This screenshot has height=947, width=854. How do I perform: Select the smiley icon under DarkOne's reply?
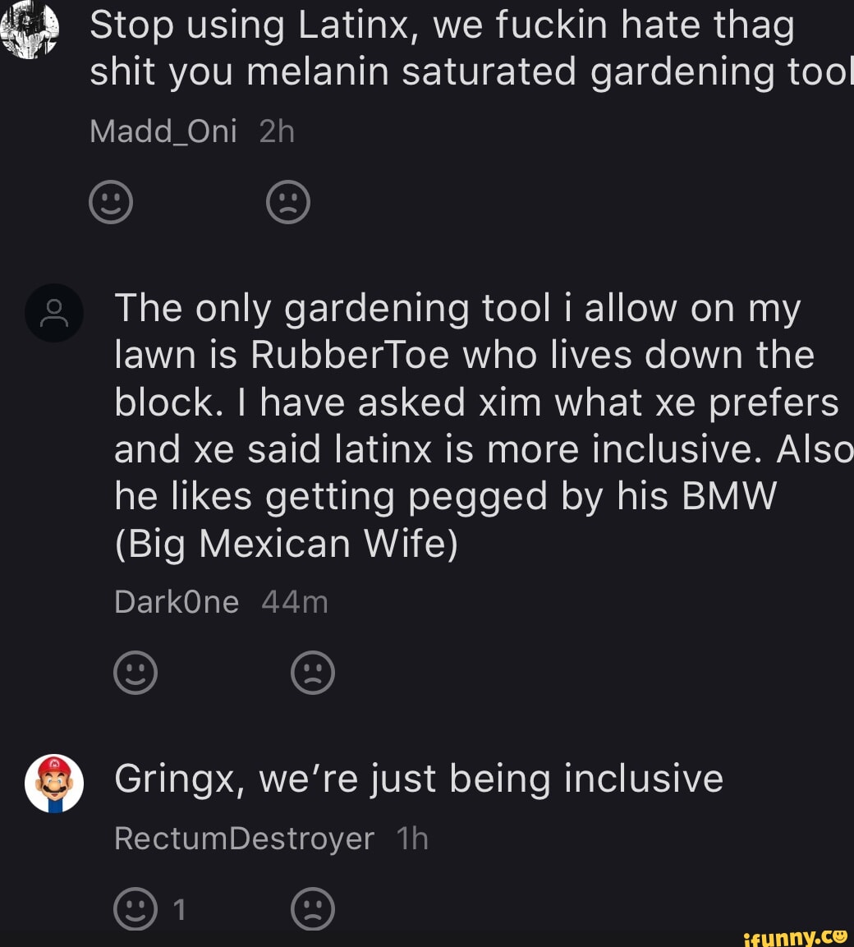click(x=135, y=671)
